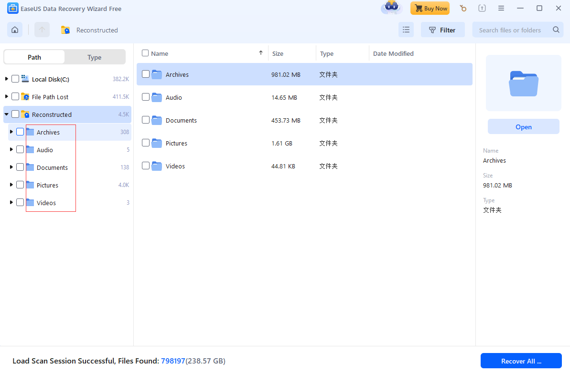Open the Filter options
Viewport: 570px width, 374px height.
coord(443,30)
